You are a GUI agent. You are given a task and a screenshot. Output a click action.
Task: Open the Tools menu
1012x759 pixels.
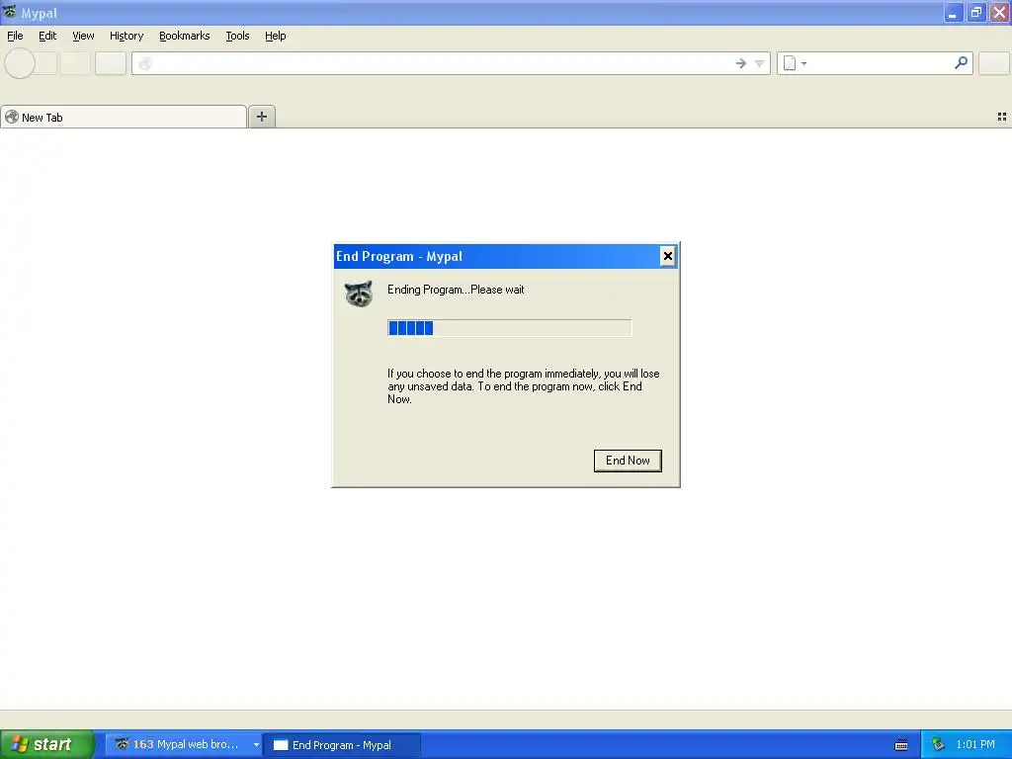pos(237,37)
